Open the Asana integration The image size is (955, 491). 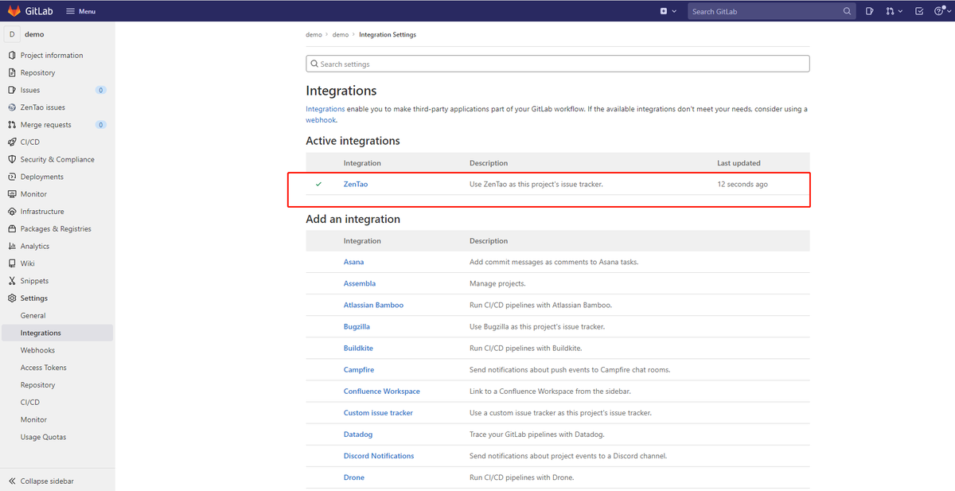[353, 262]
